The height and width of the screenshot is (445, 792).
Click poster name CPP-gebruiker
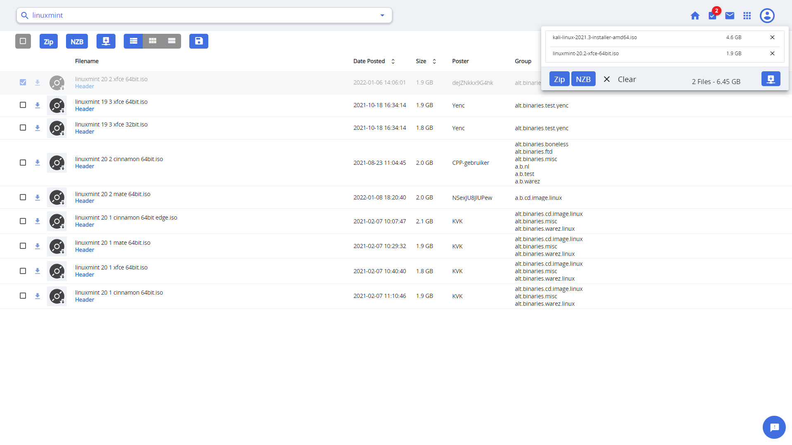471,163
